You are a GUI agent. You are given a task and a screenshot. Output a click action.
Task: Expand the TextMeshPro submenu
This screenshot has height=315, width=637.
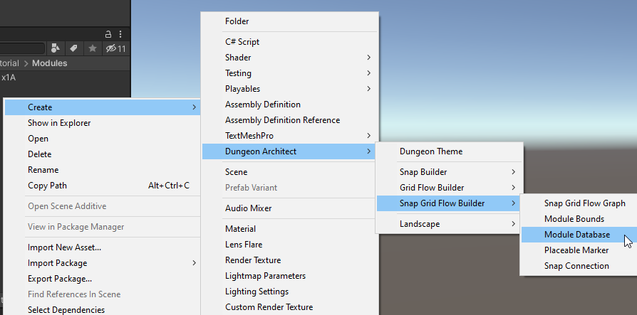[x=290, y=136]
